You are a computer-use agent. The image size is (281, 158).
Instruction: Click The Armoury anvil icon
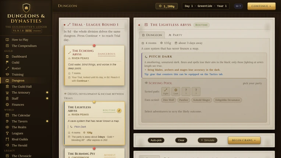(x=7, y=93)
